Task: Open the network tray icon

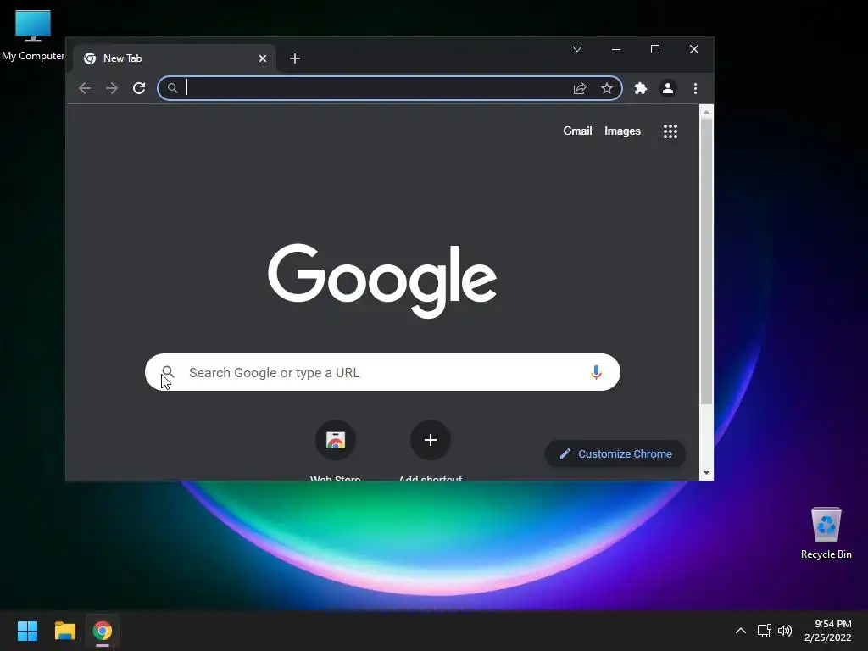Action: tap(765, 631)
